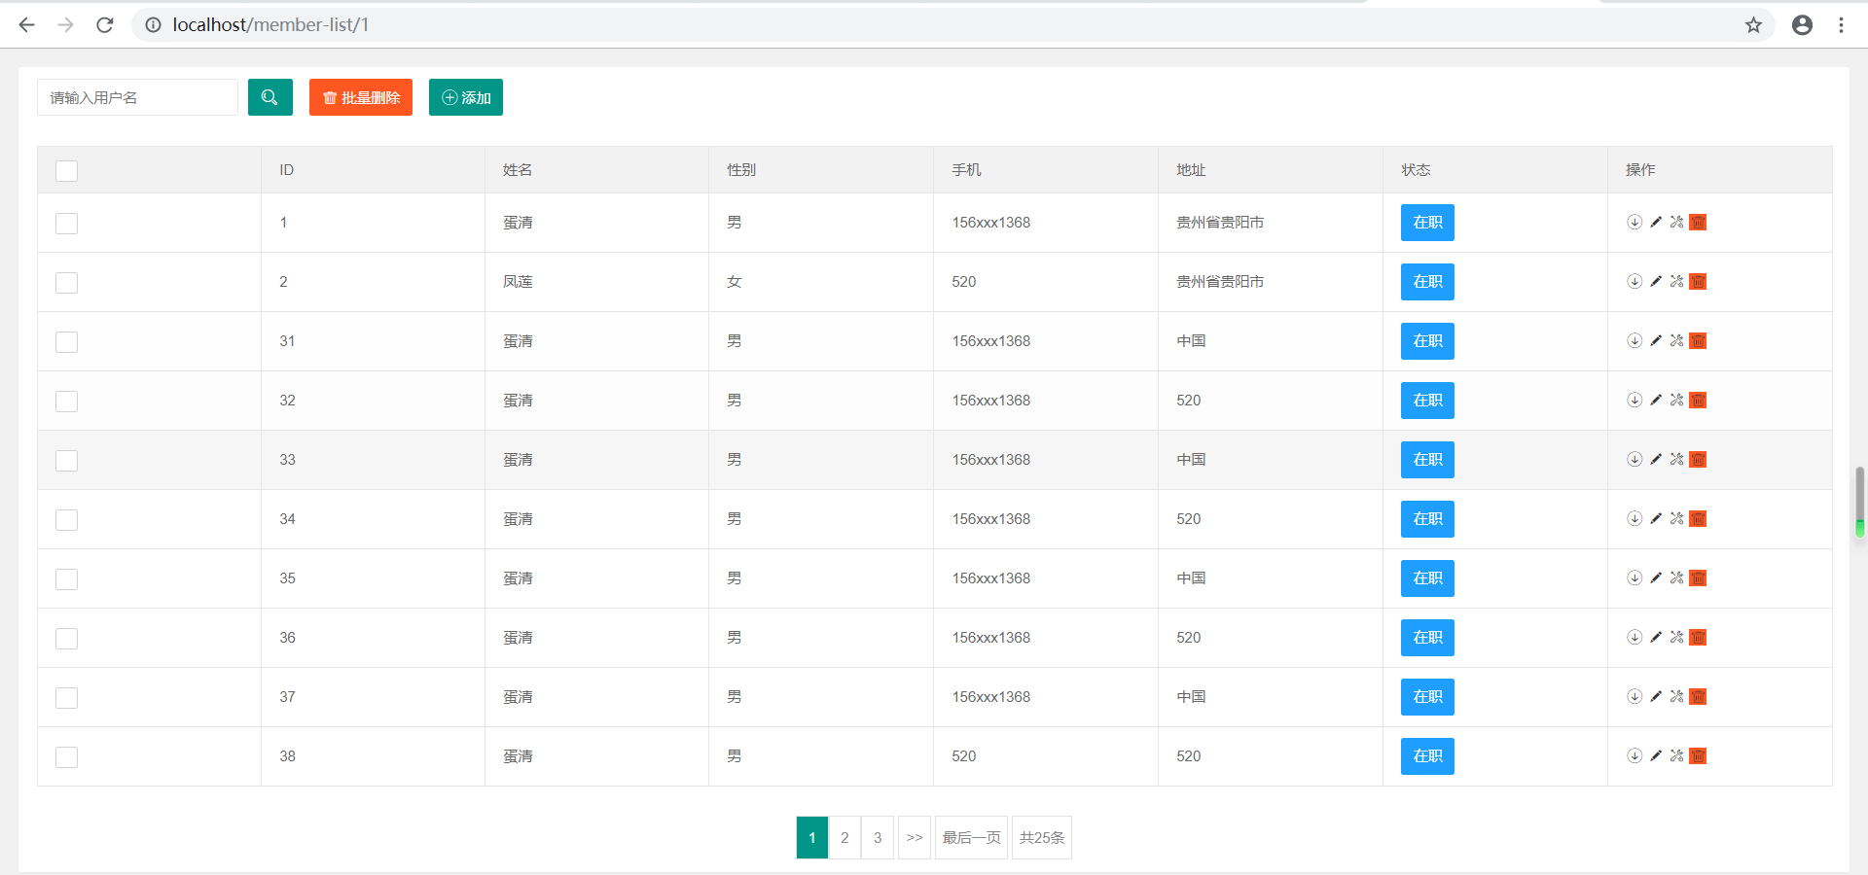Reload the page with the refresh icon
This screenshot has height=875, width=1868.
105,25
